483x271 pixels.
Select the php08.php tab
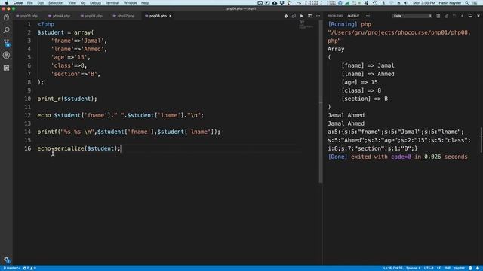[x=158, y=16]
